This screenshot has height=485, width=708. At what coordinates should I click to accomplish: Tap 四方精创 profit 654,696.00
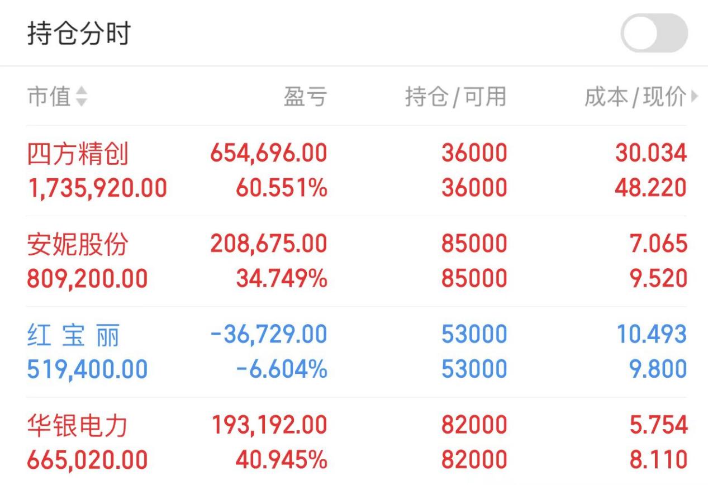coord(269,153)
